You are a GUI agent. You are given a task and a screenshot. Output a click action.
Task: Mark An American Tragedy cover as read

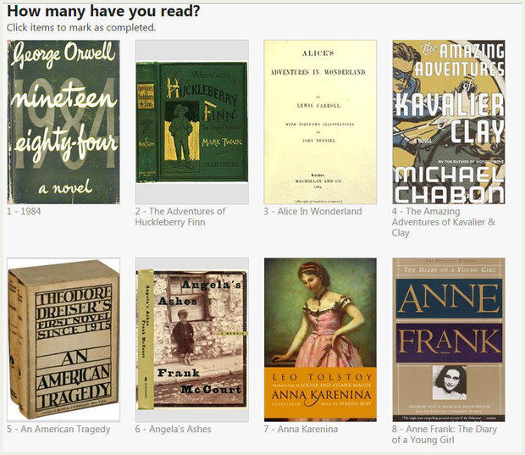(x=64, y=340)
